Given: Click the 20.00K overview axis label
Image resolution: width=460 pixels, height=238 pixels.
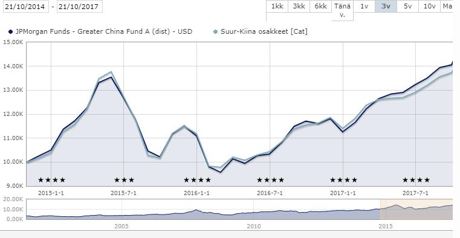Looking at the screenshot, I should click(x=13, y=199).
